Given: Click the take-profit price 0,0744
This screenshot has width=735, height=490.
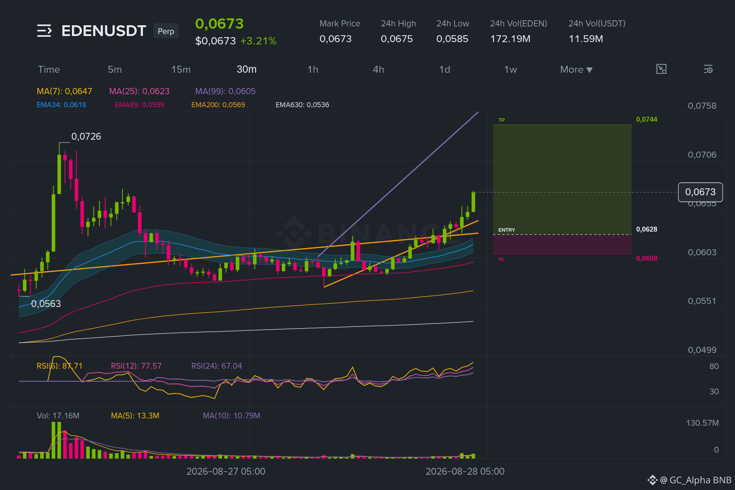Looking at the screenshot, I should [x=647, y=119].
